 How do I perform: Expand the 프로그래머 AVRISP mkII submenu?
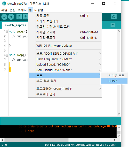click(65, 89)
